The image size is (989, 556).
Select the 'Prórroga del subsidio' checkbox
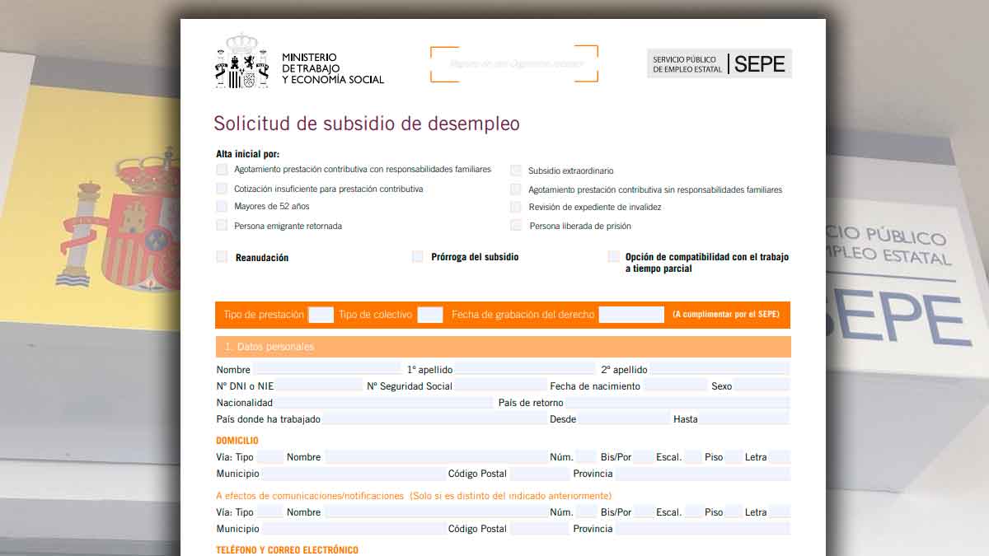[418, 257]
